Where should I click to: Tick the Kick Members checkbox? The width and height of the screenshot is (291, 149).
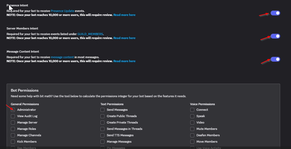click(x=13, y=142)
